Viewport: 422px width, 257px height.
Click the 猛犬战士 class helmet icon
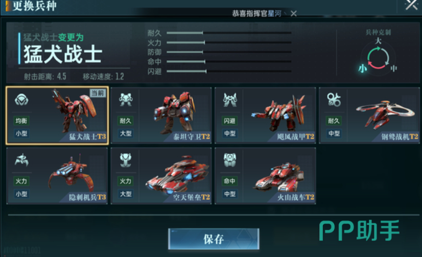pos(21,100)
